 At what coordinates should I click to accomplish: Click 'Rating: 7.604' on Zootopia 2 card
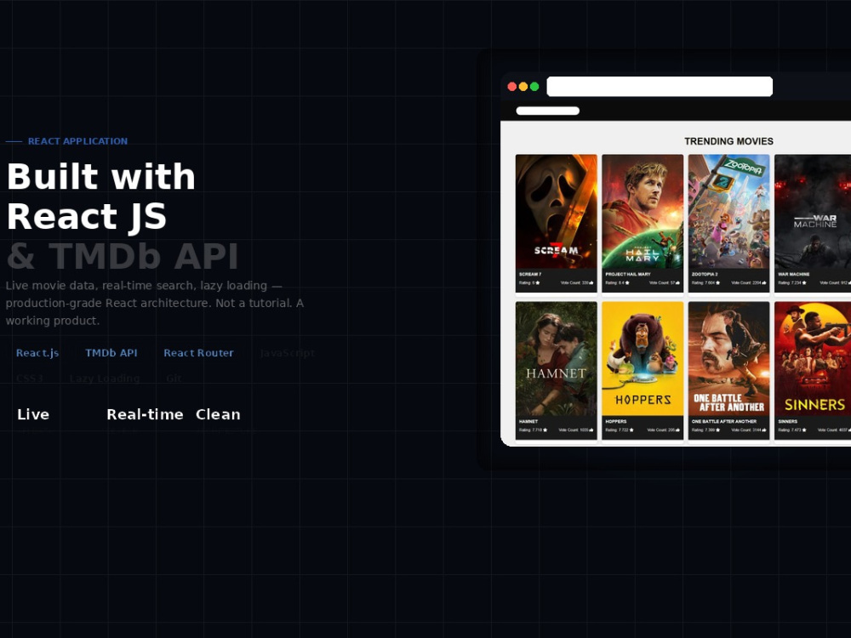[x=703, y=282]
